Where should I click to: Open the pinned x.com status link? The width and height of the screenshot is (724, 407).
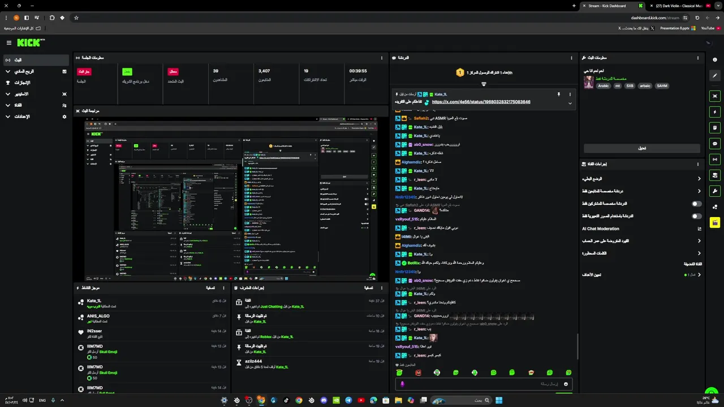(481, 102)
